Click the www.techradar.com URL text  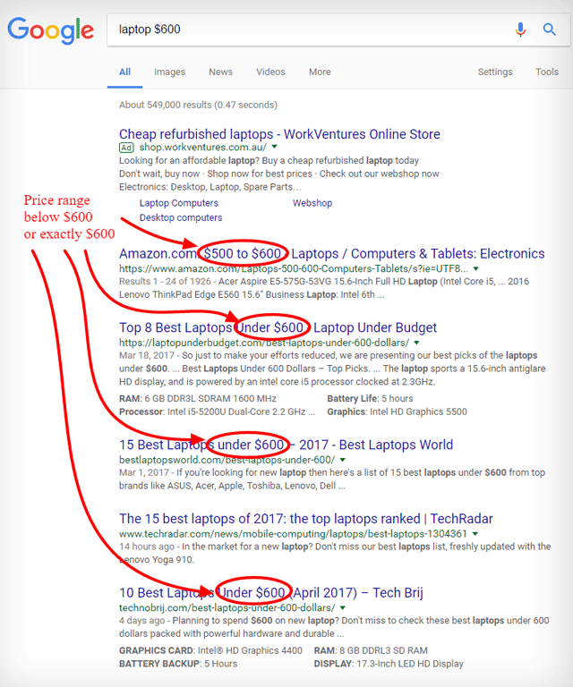293,534
